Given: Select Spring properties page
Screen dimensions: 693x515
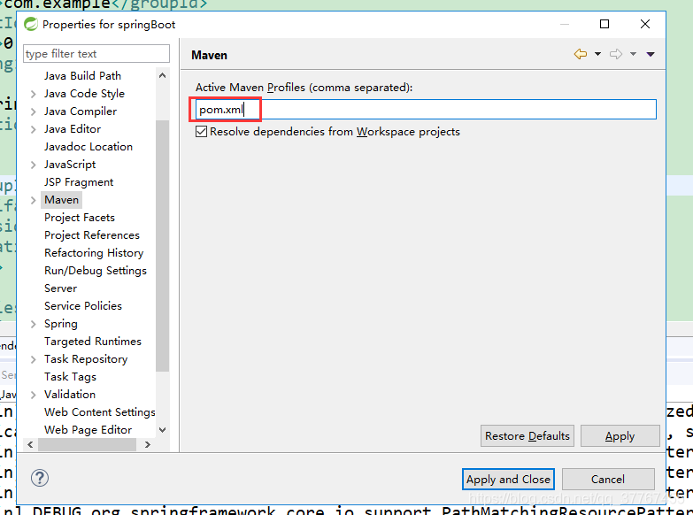Looking at the screenshot, I should (61, 323).
